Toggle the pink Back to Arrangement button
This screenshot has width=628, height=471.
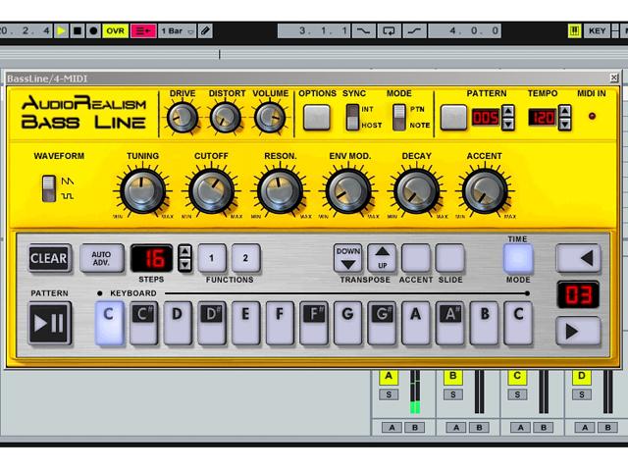[143, 30]
